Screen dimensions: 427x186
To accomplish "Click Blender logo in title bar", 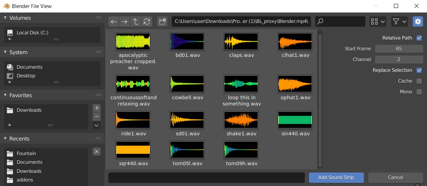I will tap(6, 6).
